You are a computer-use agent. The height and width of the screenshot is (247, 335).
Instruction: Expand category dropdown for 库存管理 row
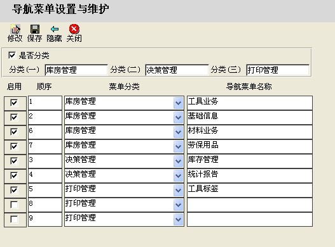pyautogui.click(x=179, y=161)
